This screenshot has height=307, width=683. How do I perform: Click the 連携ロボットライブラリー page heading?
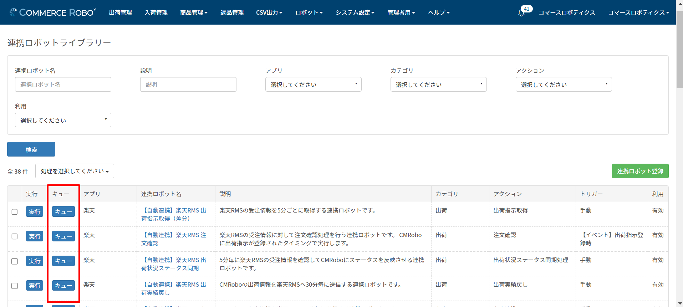tap(59, 43)
